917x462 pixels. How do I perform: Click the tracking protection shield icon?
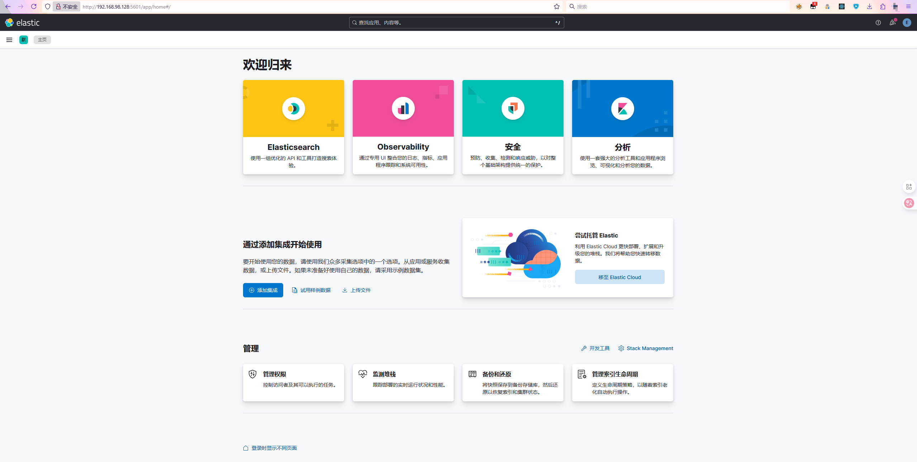pos(48,6)
